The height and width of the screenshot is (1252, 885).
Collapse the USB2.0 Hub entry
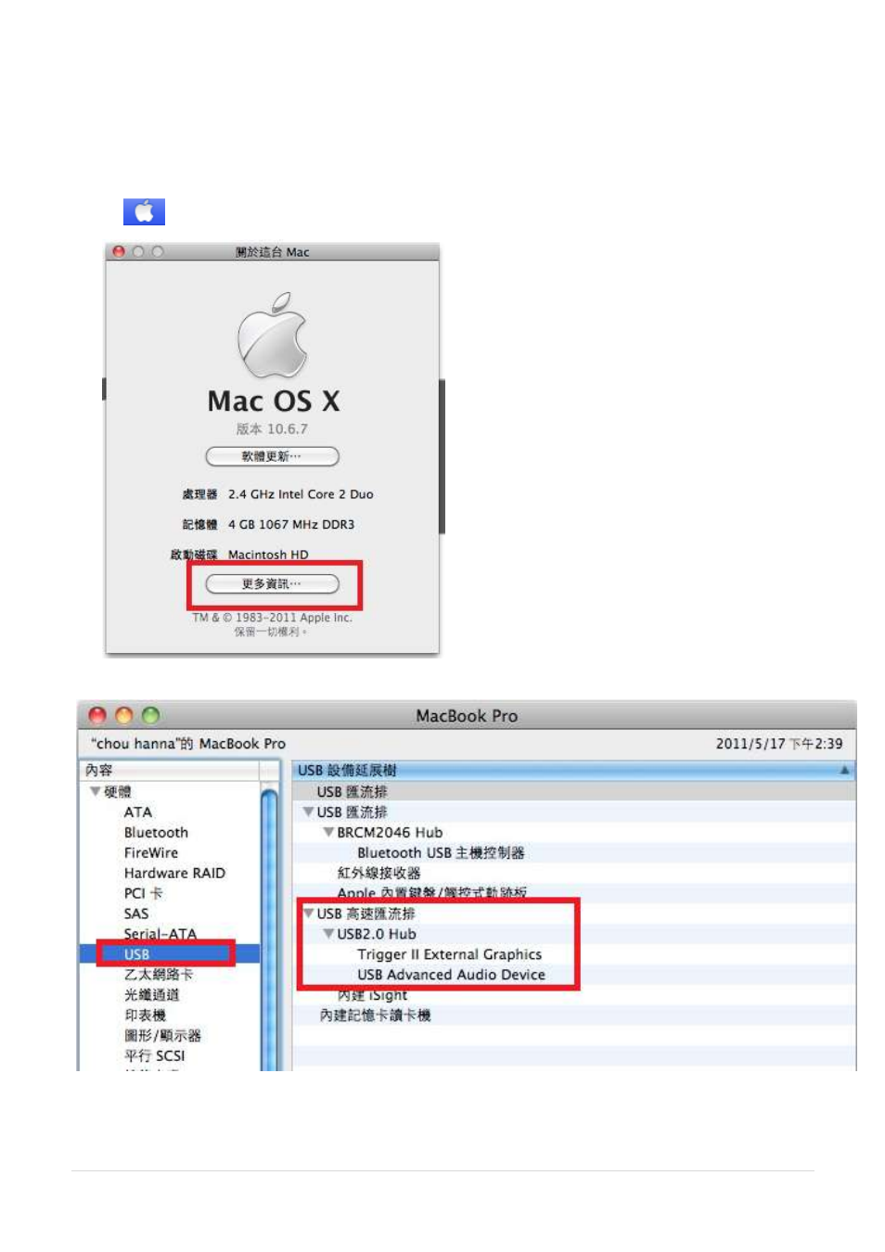click(x=328, y=934)
